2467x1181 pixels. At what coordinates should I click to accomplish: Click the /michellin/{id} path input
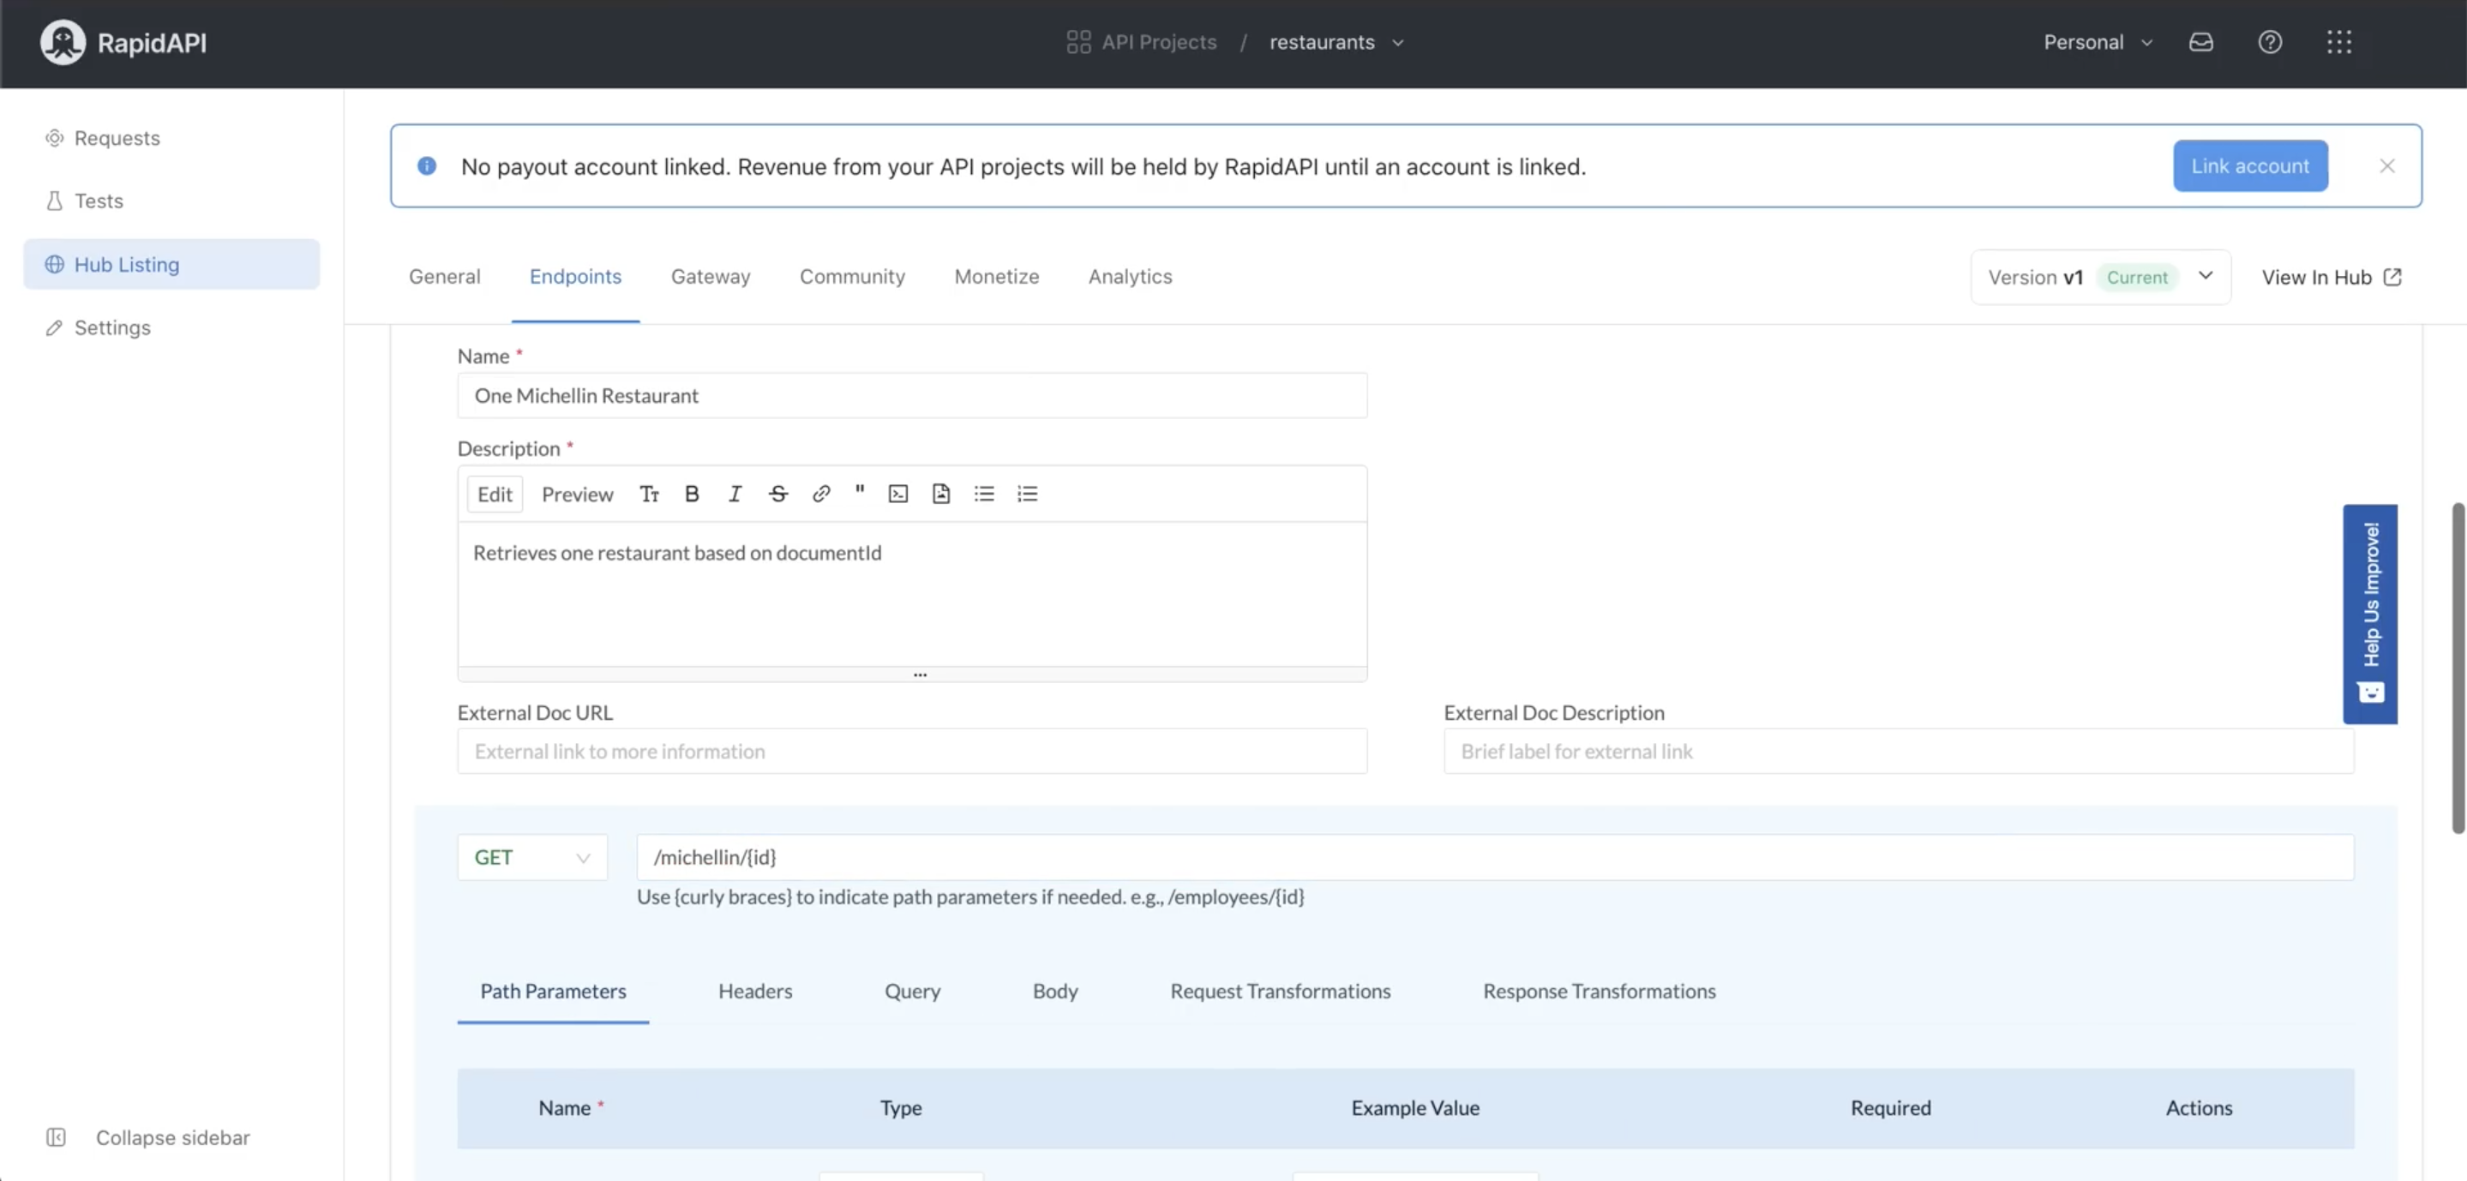tap(1495, 858)
